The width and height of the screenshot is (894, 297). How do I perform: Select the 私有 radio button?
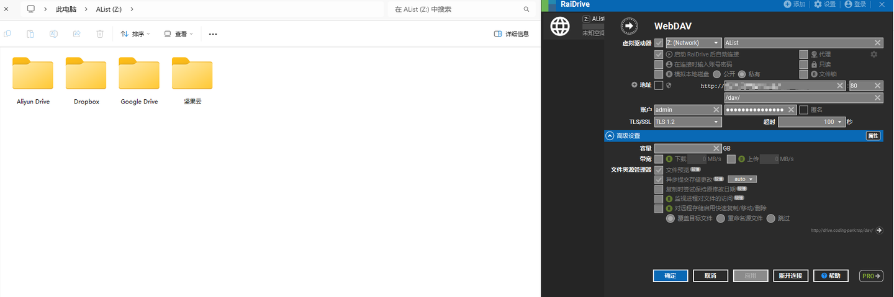tap(742, 74)
